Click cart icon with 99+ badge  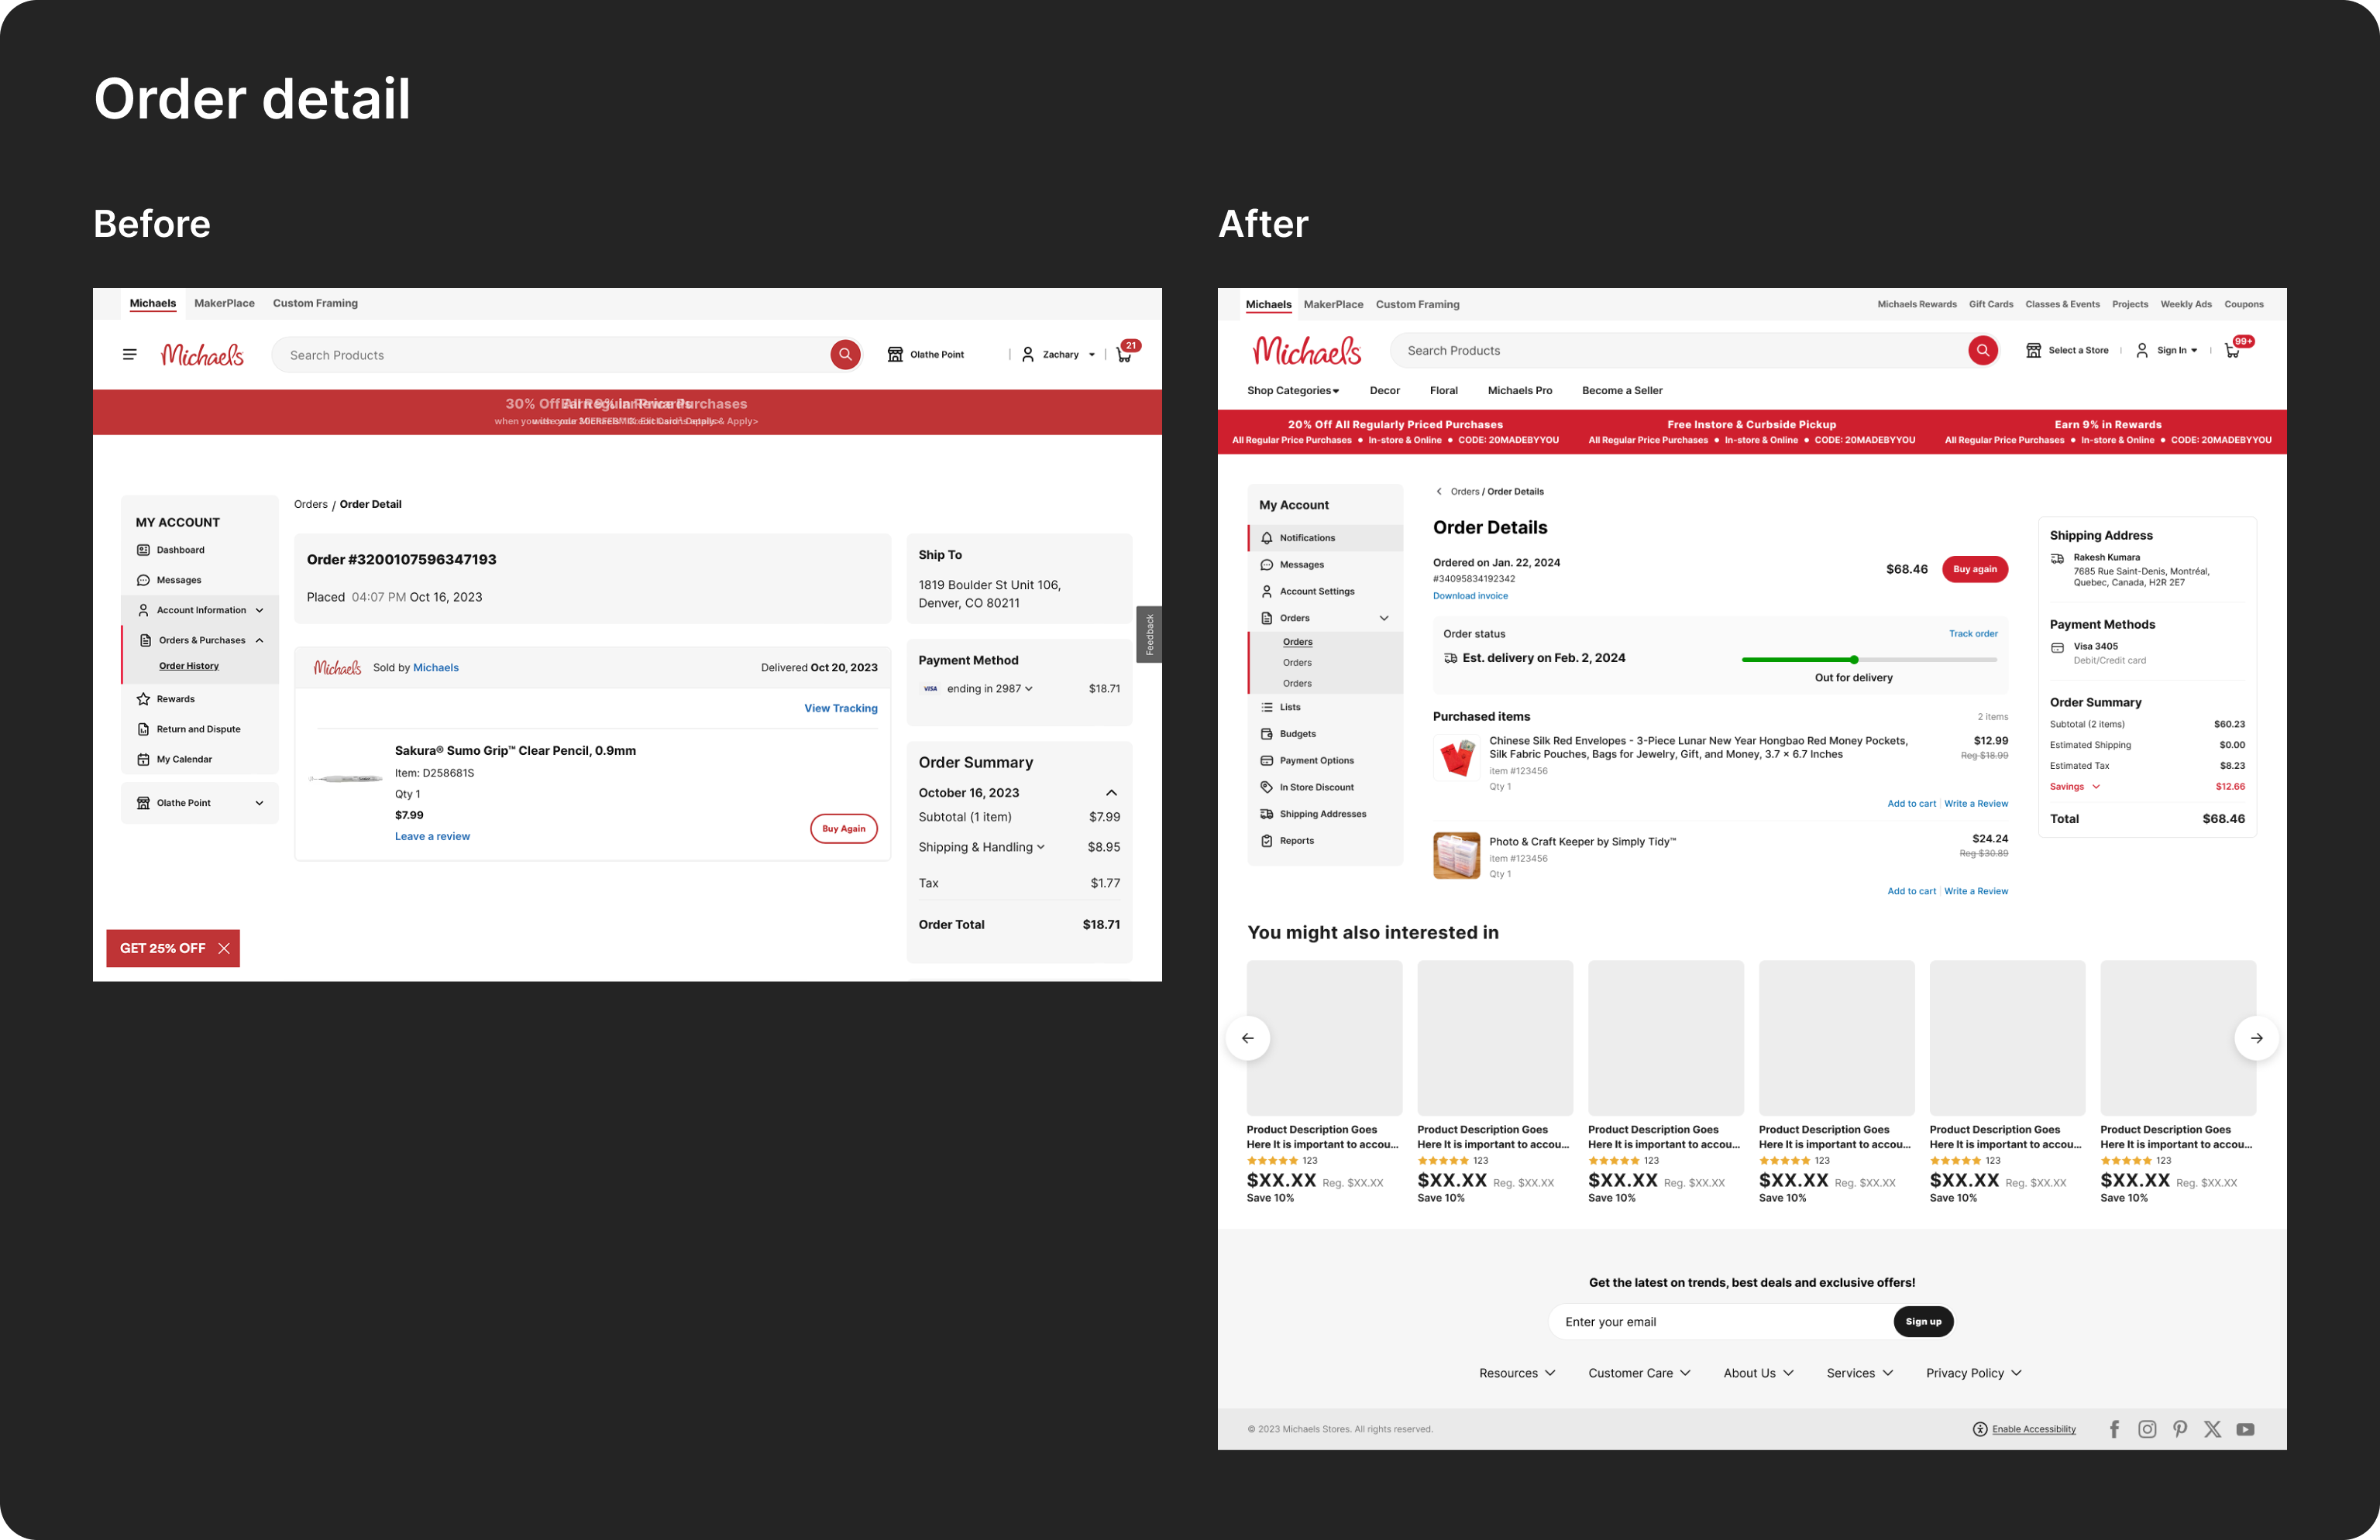coord(2231,351)
